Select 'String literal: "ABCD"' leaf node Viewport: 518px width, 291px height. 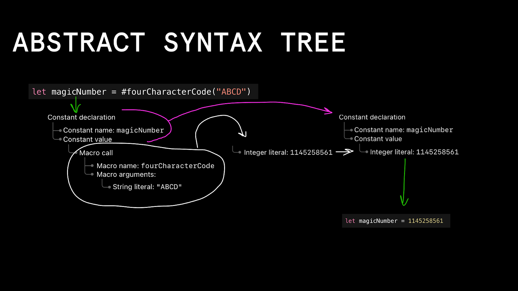coord(147,187)
